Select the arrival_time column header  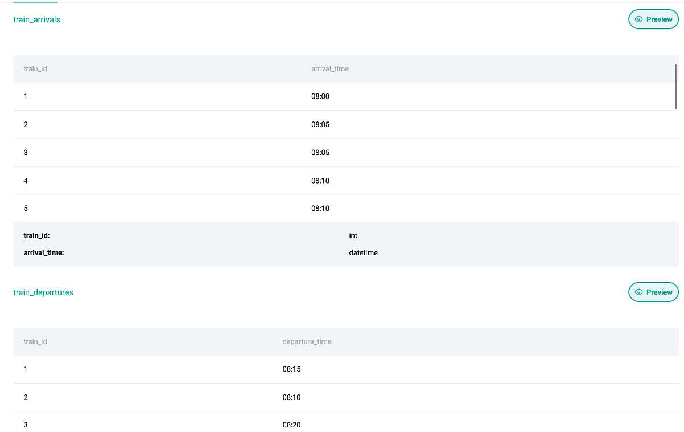tap(330, 68)
